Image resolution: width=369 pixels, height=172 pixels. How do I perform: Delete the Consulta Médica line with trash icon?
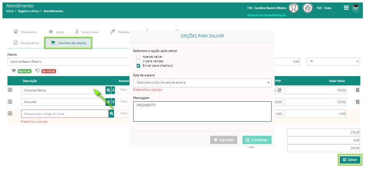[358, 90]
